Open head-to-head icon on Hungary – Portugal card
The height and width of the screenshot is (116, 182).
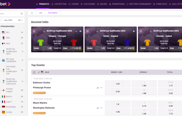click(76, 31)
